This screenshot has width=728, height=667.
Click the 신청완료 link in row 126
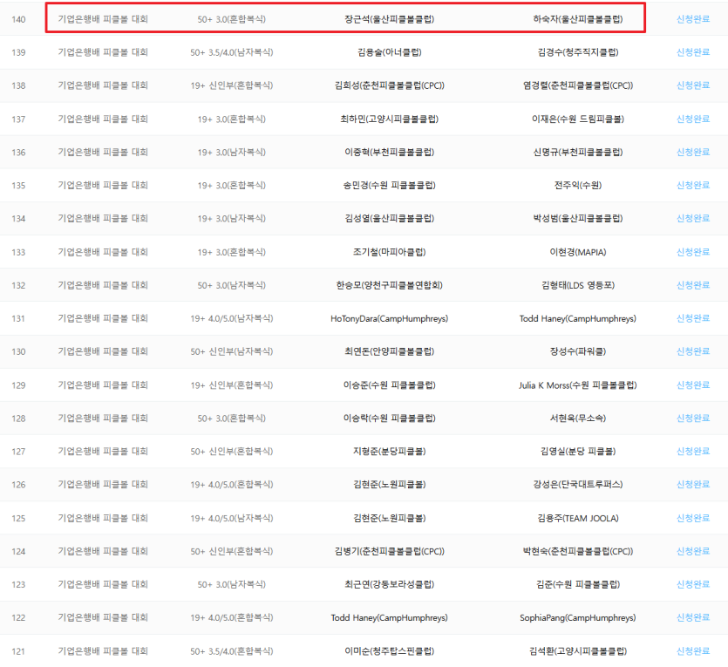click(692, 484)
